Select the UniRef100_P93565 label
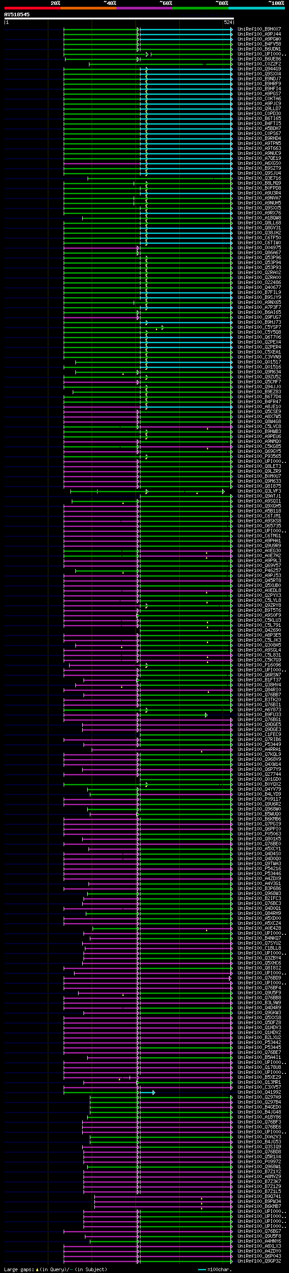Viewport: 289px width, 1273px height. (259, 456)
